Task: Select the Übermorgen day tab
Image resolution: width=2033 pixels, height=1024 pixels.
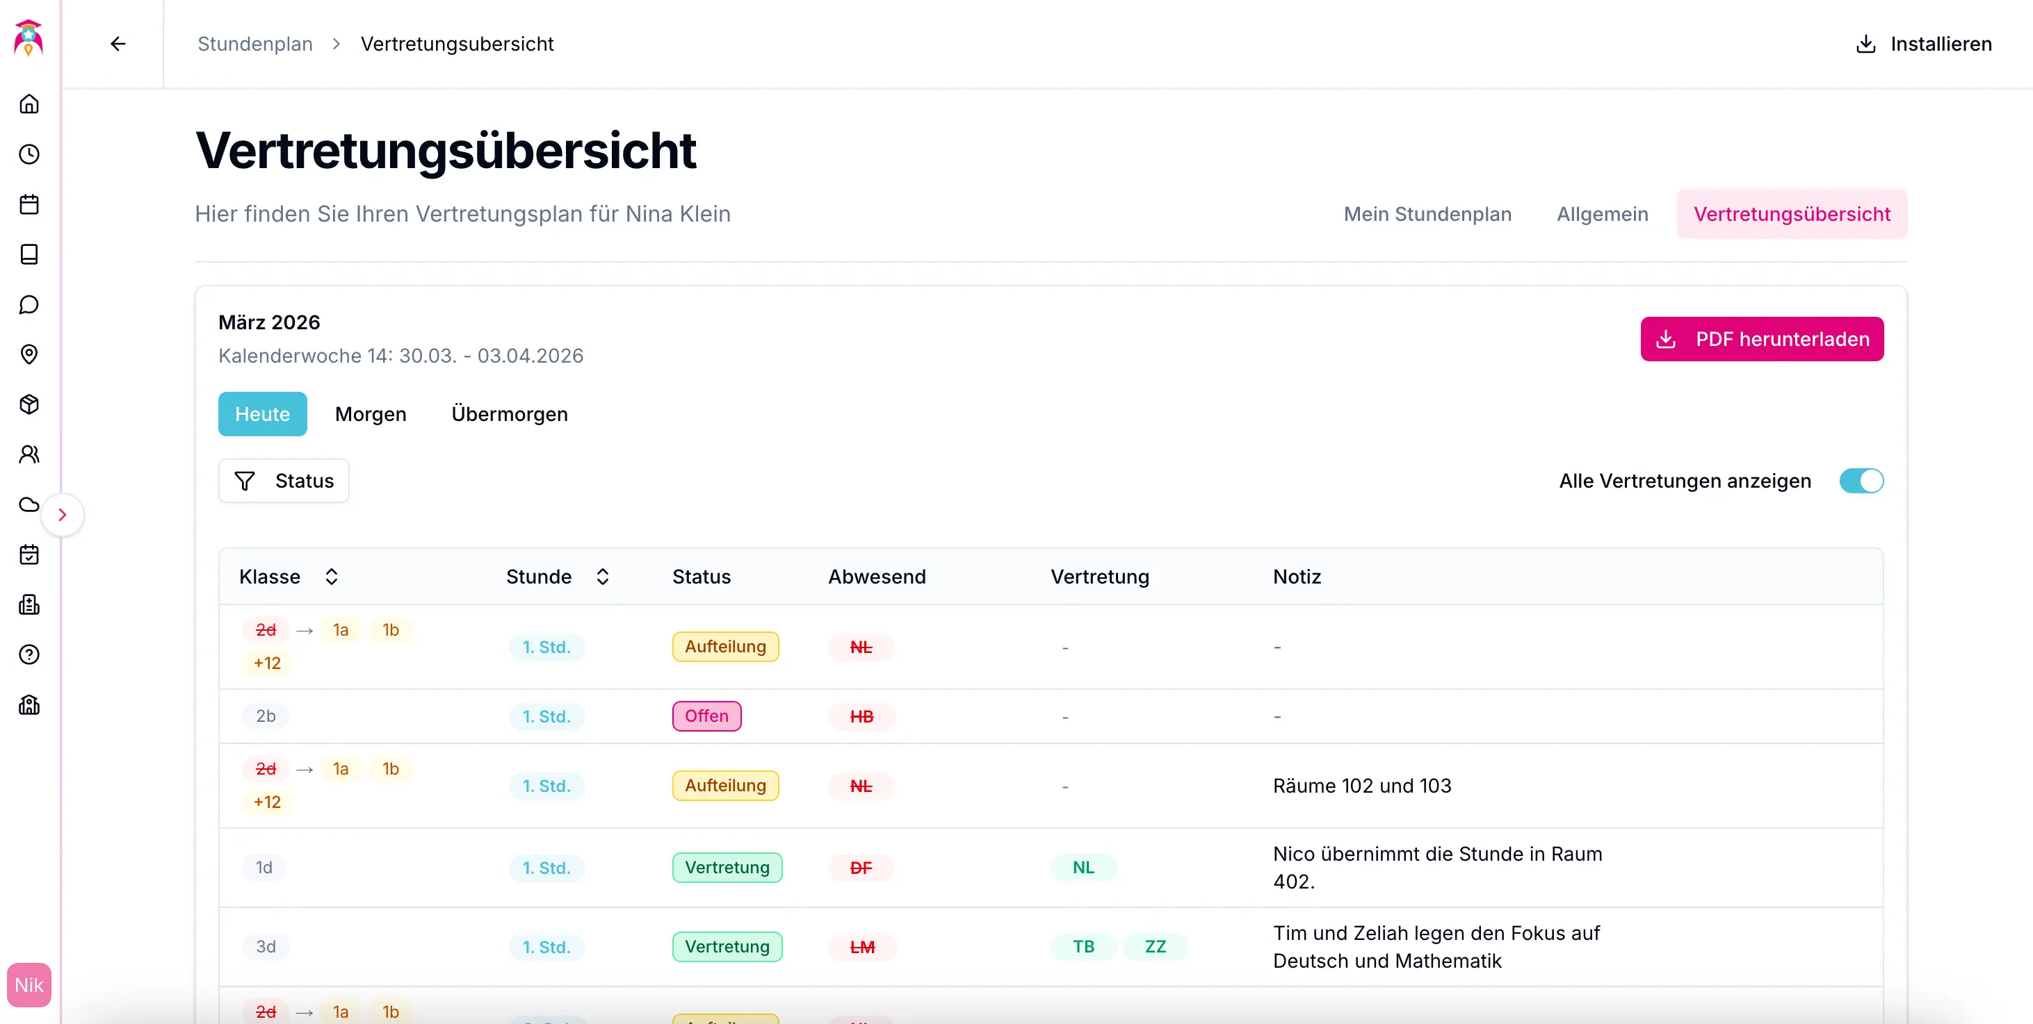Action: [509, 415]
